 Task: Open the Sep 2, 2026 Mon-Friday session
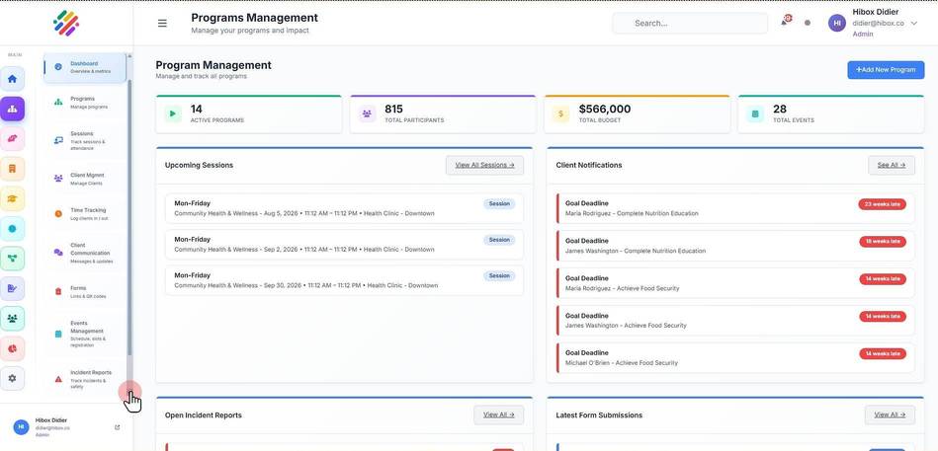point(344,245)
